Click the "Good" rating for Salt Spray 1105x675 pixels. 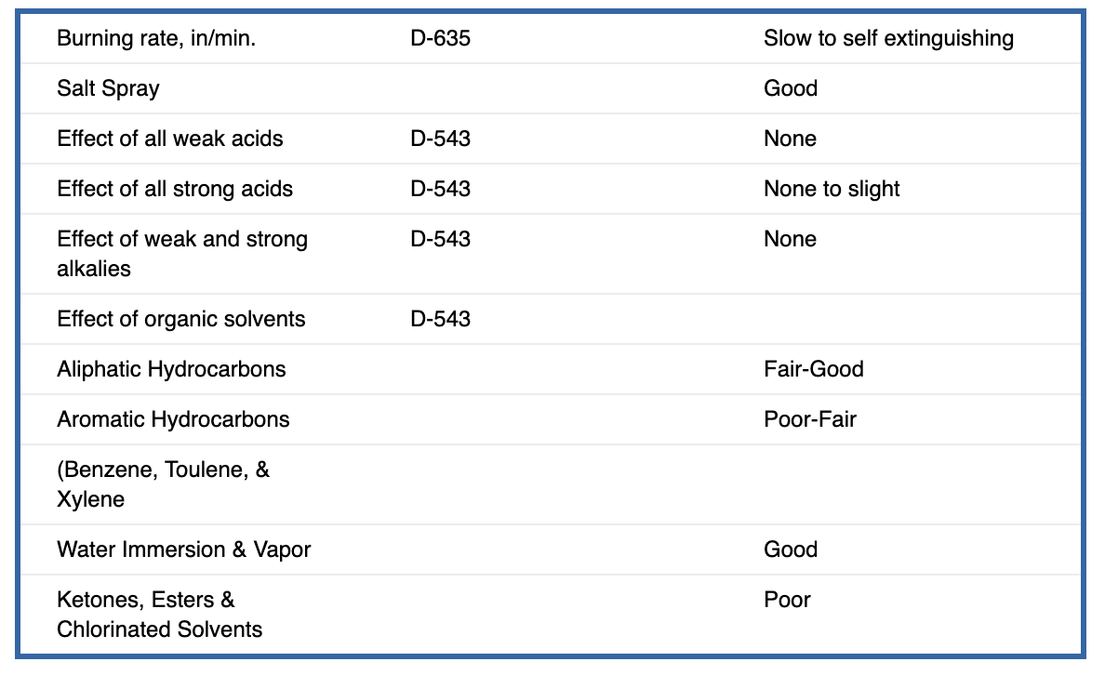click(791, 88)
